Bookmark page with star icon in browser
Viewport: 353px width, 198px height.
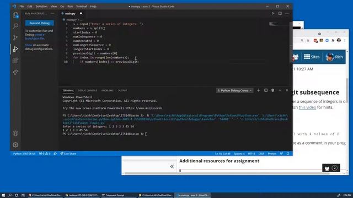coord(308,40)
